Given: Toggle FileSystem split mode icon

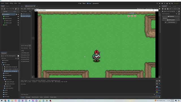Looking at the screenshot, I should coord(18,56).
